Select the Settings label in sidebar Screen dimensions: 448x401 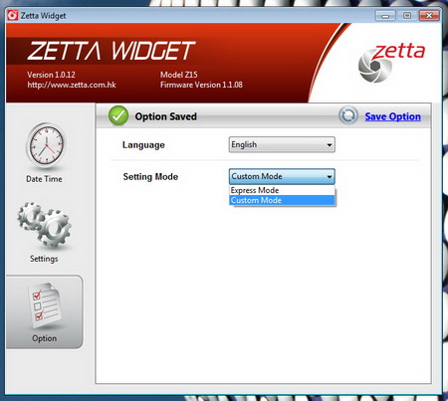[x=44, y=259]
